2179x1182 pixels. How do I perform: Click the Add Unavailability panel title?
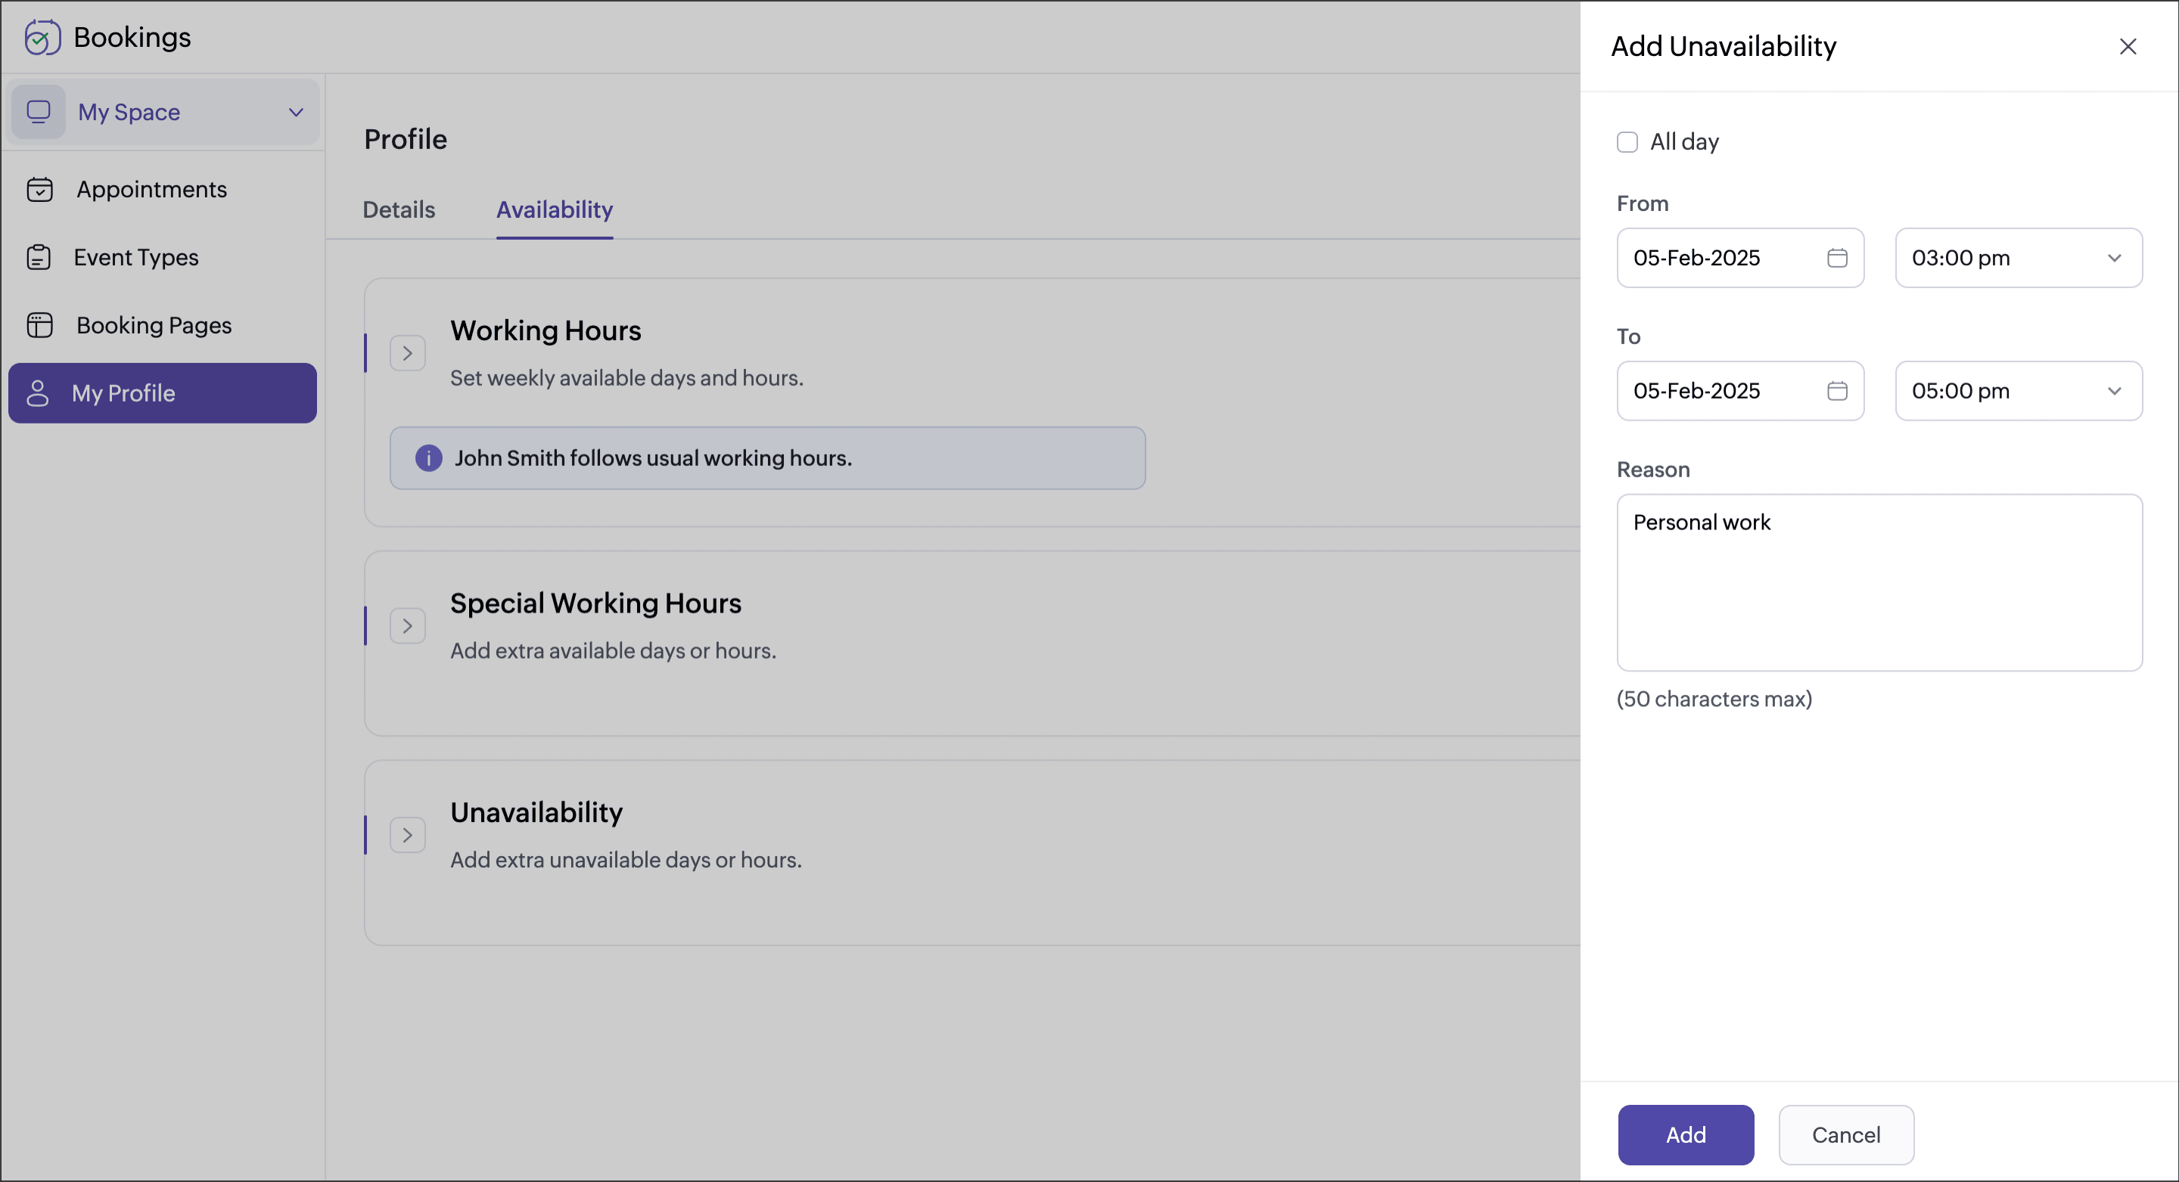pos(1724,46)
